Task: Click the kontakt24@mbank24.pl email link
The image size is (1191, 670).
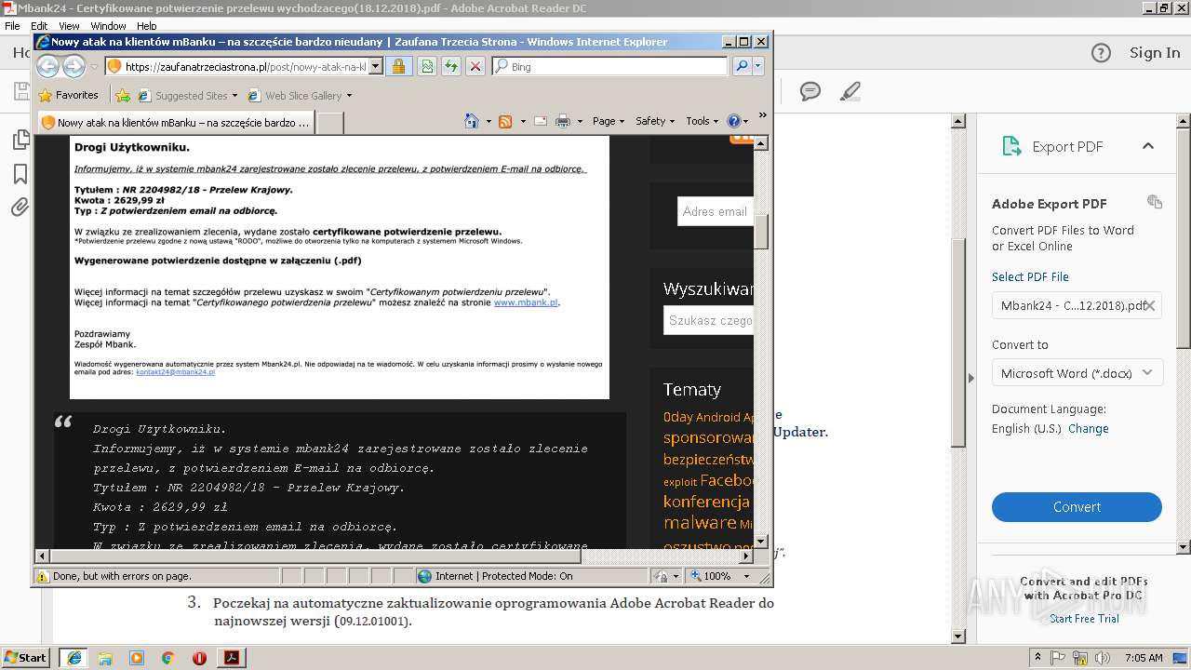Action: click(175, 372)
